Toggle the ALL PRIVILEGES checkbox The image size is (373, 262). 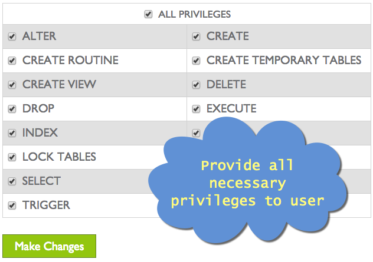coord(149,14)
